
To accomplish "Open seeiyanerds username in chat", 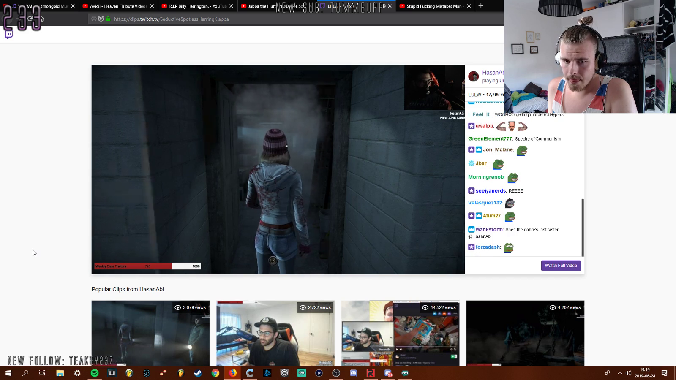I will coord(491,191).
